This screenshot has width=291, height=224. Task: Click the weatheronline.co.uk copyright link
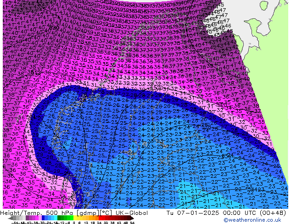pyautogui.click(x=252, y=220)
